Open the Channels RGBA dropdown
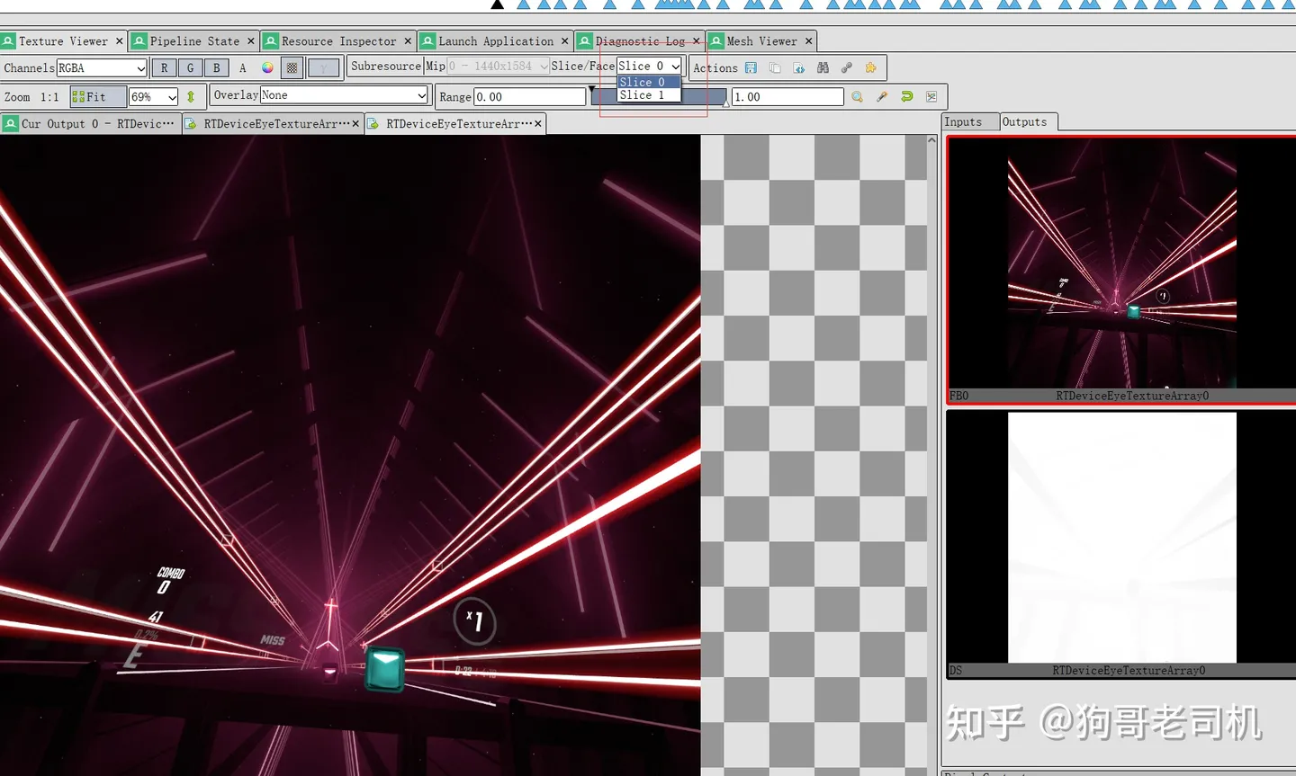This screenshot has height=776, width=1296. (x=102, y=67)
